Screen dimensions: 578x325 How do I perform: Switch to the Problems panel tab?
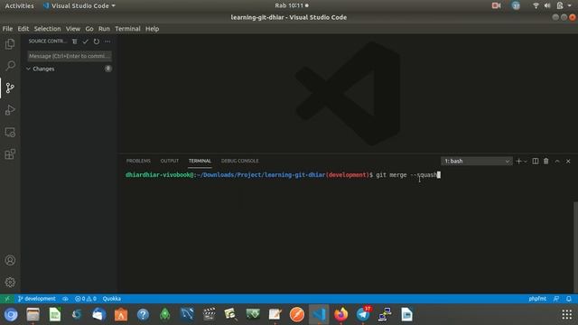pyautogui.click(x=138, y=161)
